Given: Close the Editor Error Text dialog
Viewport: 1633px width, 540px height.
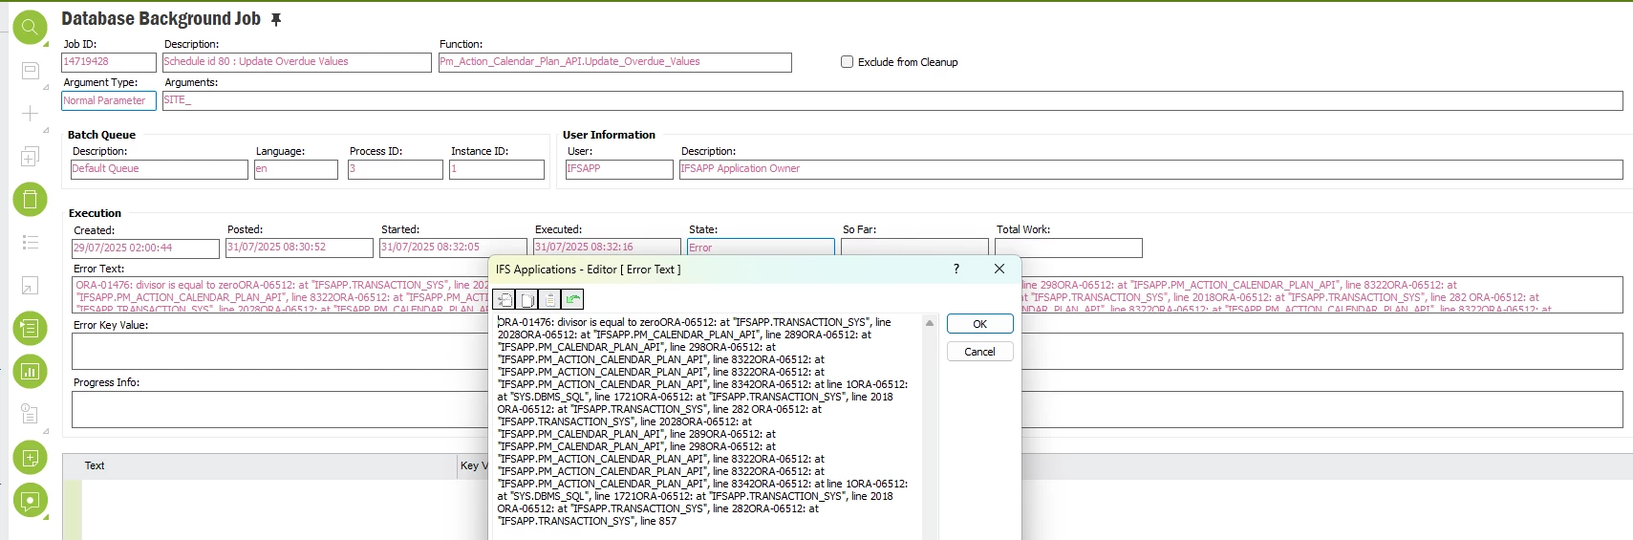Looking at the screenshot, I should click(x=999, y=270).
